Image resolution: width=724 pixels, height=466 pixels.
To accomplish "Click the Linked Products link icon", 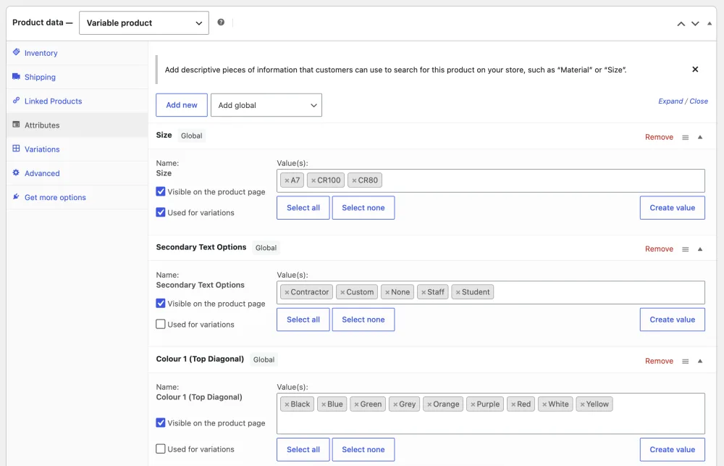I will point(16,100).
